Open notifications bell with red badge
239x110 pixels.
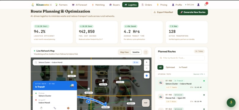[205, 4]
